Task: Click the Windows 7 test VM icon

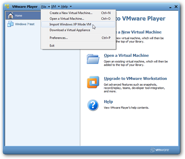Action: click(10, 24)
